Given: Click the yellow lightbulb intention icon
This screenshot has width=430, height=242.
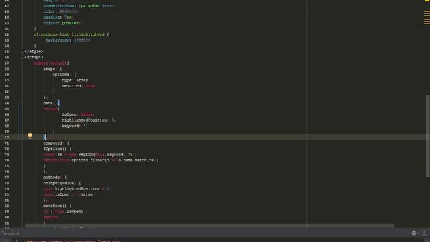Looking at the screenshot, I should [x=30, y=136].
